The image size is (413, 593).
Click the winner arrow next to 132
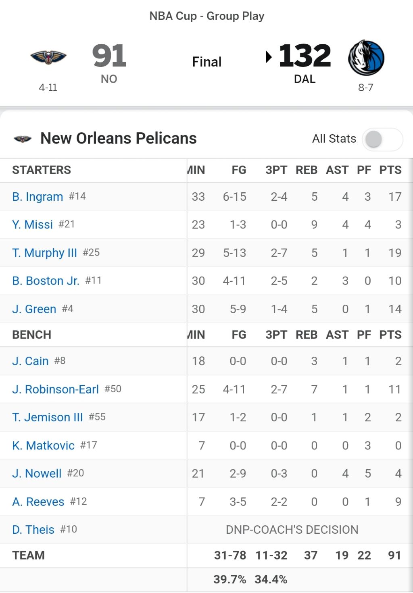269,57
